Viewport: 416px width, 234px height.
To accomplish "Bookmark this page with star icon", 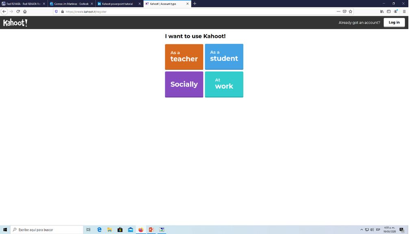I will [351, 11].
